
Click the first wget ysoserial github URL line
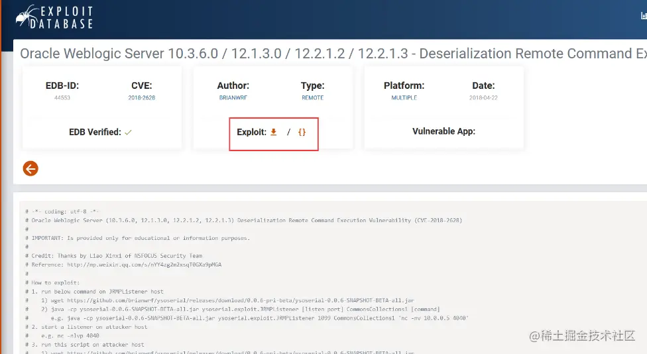(219, 300)
